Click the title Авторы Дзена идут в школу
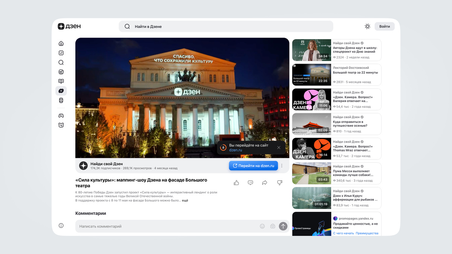 tap(355, 50)
